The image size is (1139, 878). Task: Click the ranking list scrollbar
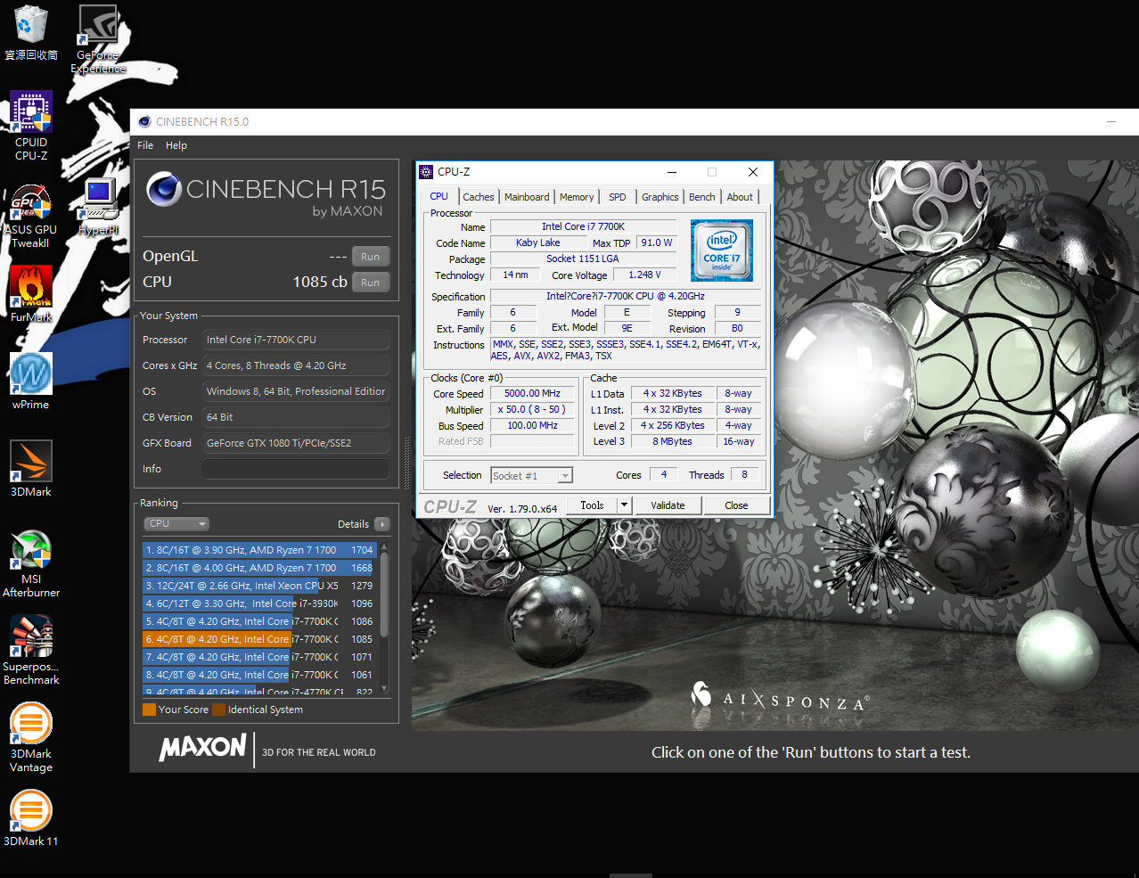pos(384,595)
